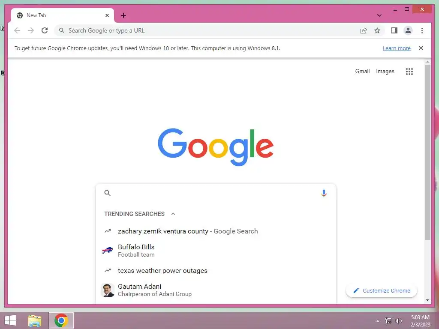Screen dimensions: 439x329
Task: Open the Learn more link
Action: click(x=397, y=48)
